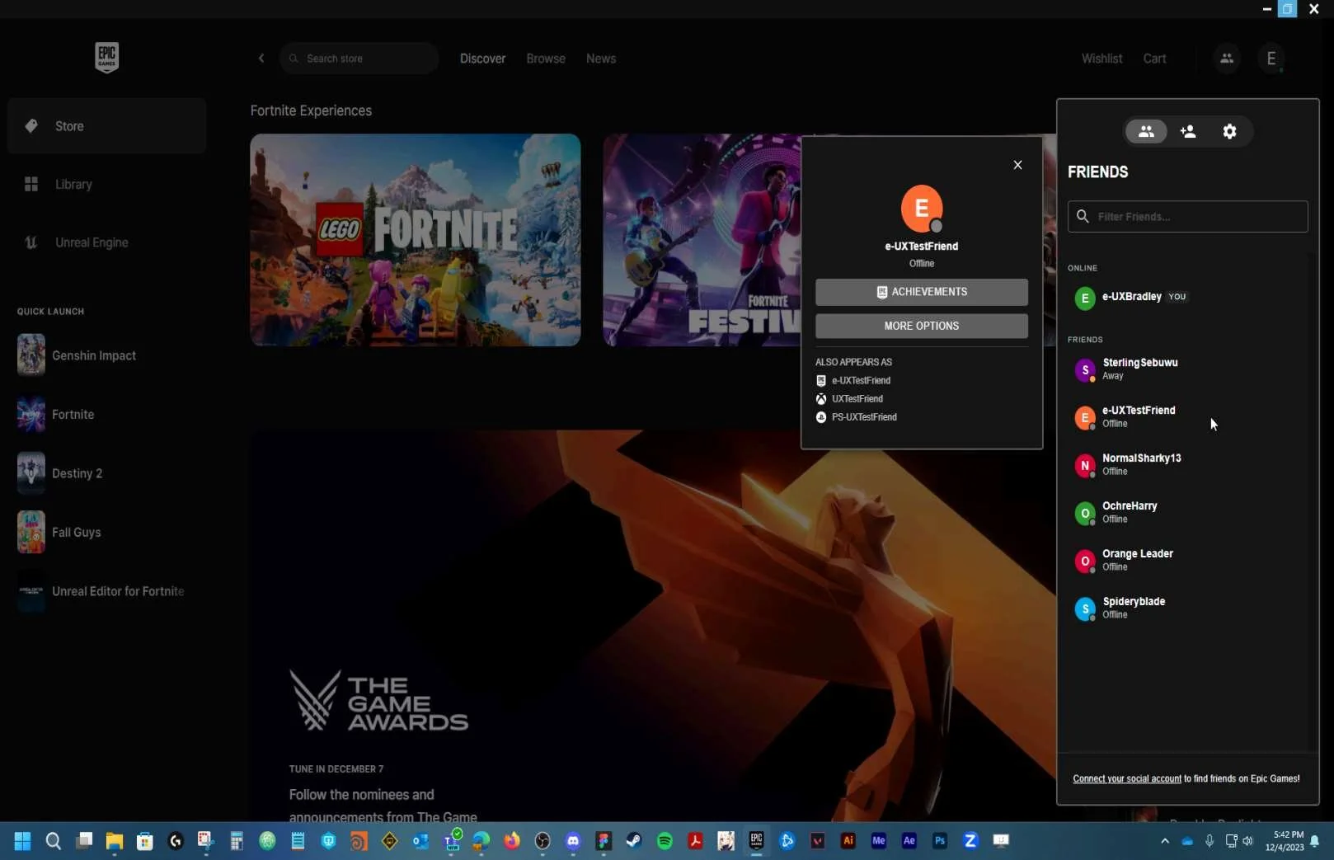
Task: Open the Wishlist page
Action: click(1101, 59)
